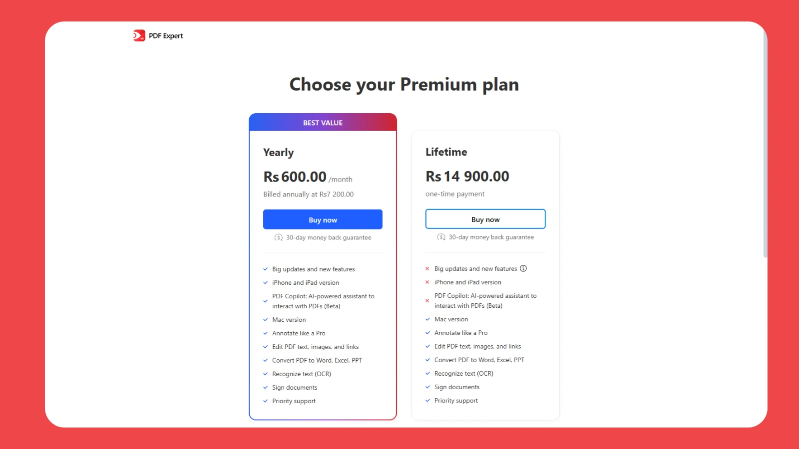Click the checkmark beside Priority support in Lifetime
This screenshot has width=799, height=449.
click(427, 400)
